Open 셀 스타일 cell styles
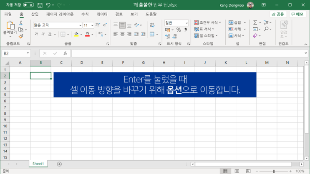310x174 pixels. [x=206, y=36]
